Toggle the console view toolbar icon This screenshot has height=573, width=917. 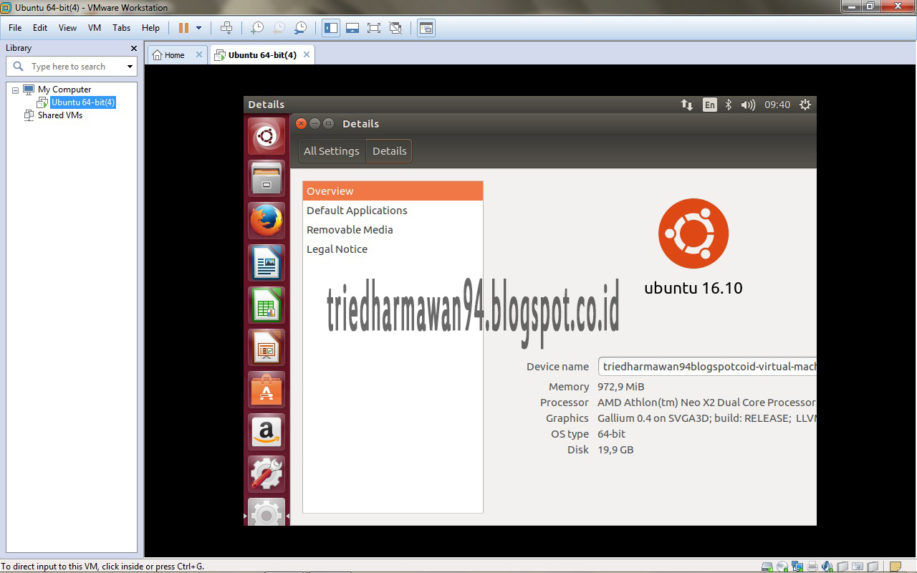[x=426, y=28]
